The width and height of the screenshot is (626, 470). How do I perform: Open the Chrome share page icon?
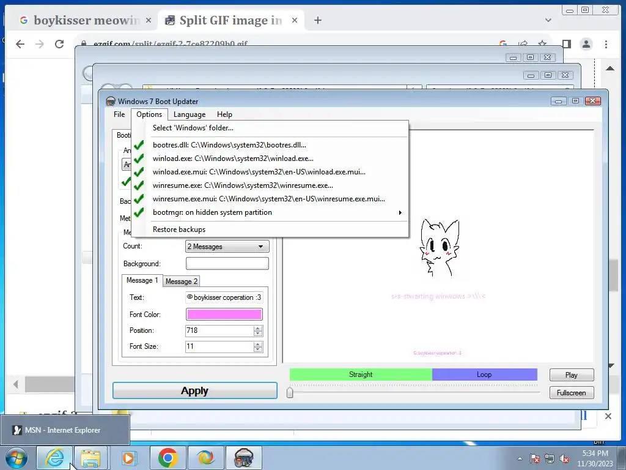tap(523, 43)
